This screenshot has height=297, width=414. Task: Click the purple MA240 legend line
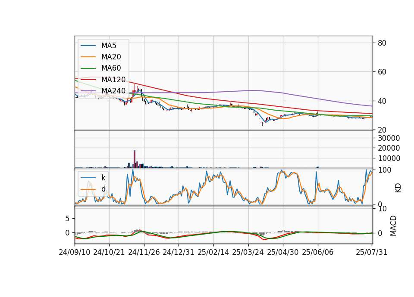tap(88, 91)
